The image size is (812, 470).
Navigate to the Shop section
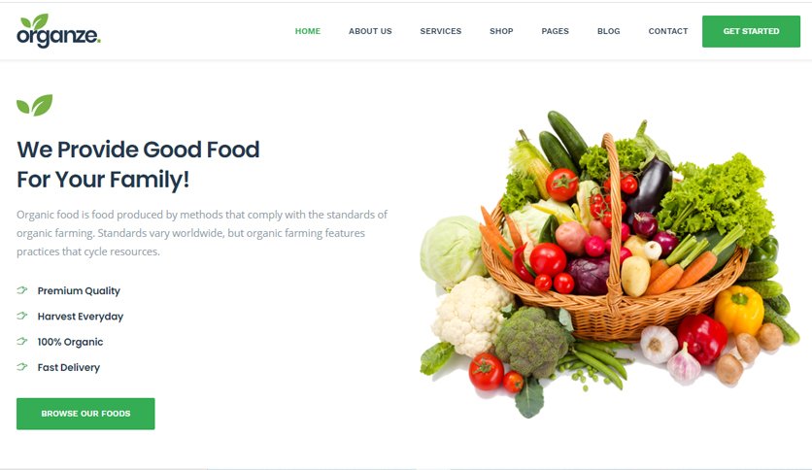point(501,31)
